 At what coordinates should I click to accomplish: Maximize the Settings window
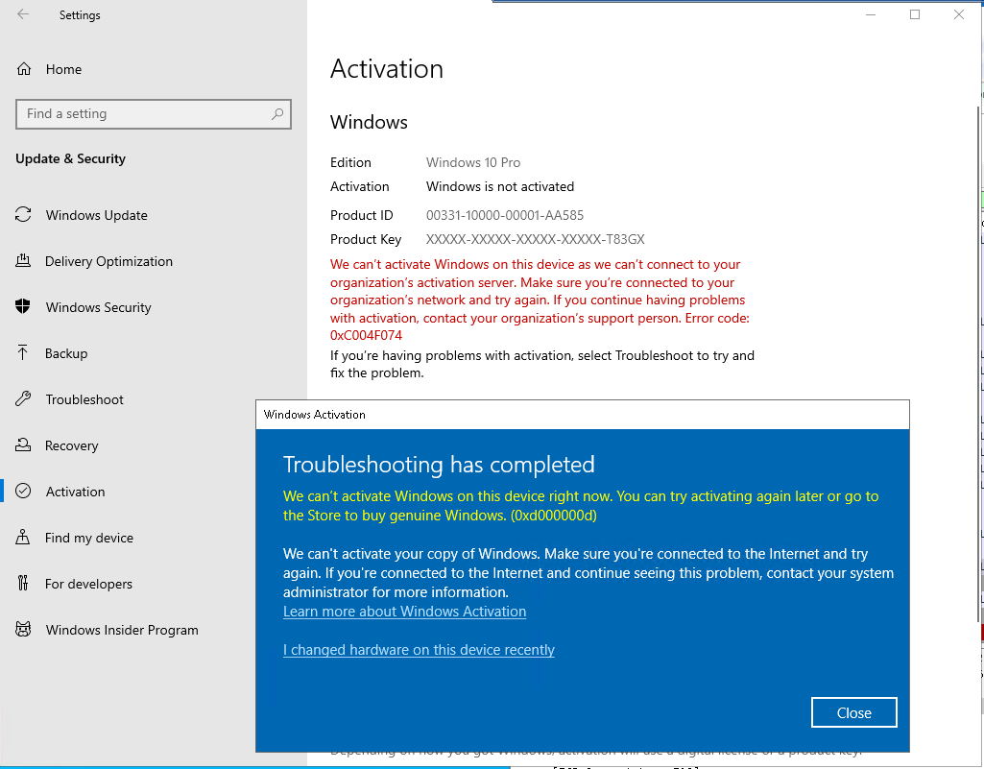915,15
